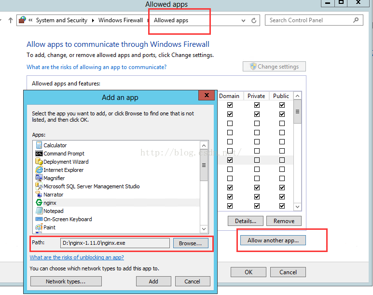Click the Paint palette icon
This screenshot has width=373, height=295.
click(39, 227)
